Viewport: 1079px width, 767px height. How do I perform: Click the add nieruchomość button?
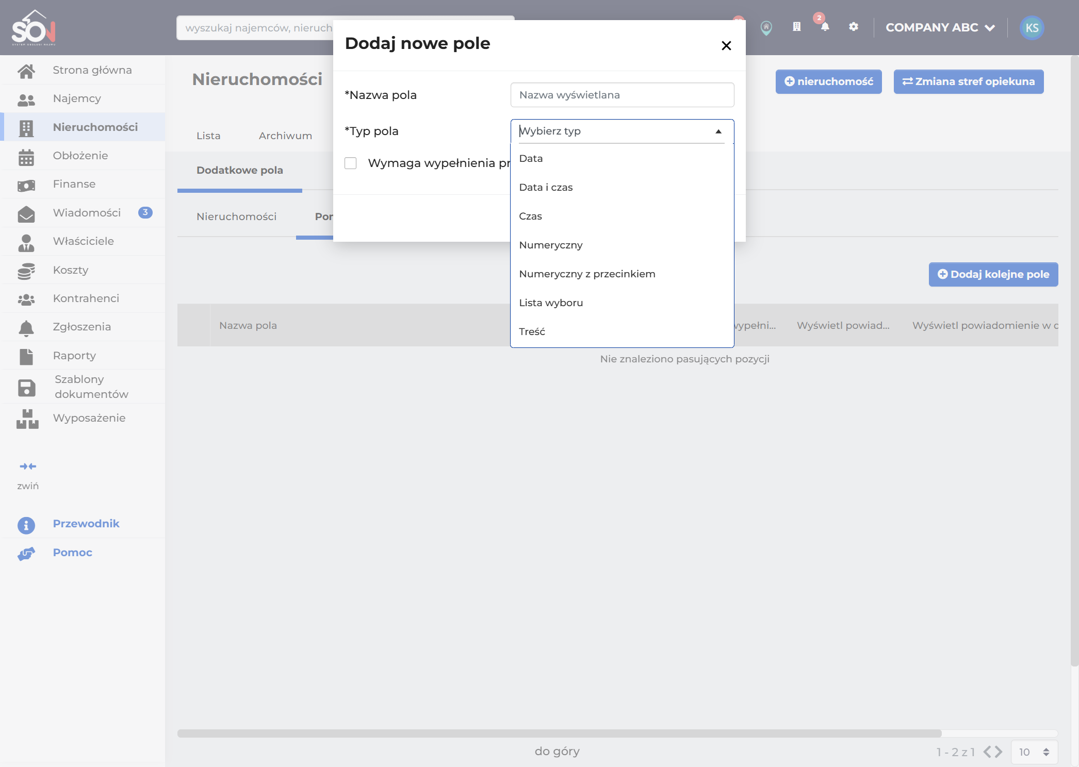tap(829, 82)
